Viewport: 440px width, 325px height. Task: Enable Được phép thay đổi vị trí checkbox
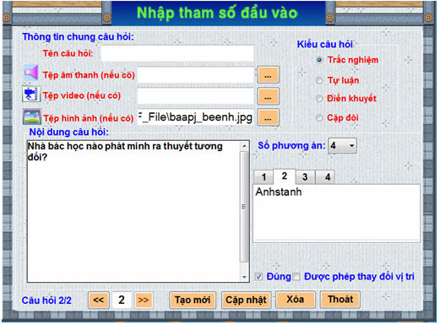tap(296, 277)
